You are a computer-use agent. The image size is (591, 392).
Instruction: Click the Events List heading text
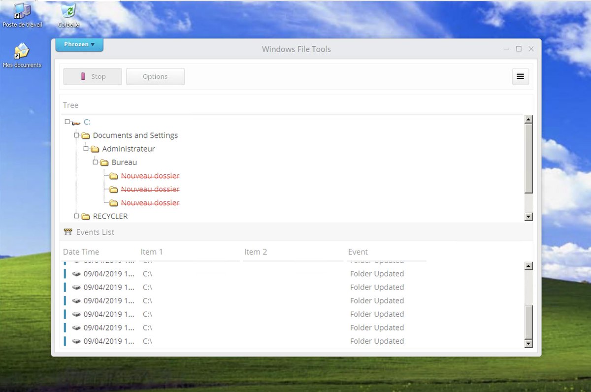[96, 232]
